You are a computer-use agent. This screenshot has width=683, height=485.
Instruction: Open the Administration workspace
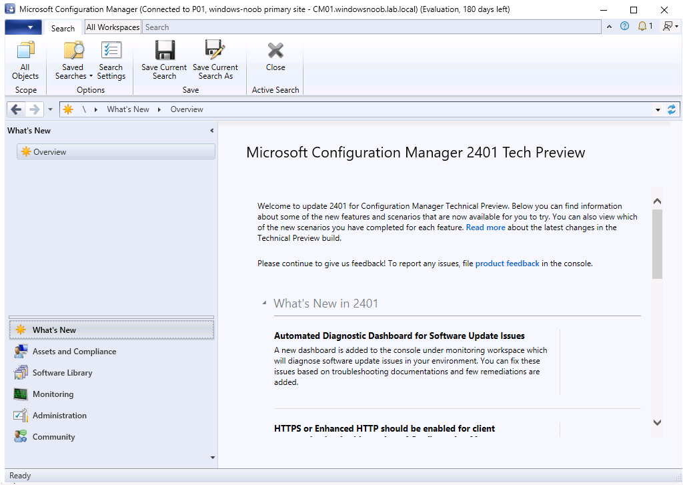point(111,415)
